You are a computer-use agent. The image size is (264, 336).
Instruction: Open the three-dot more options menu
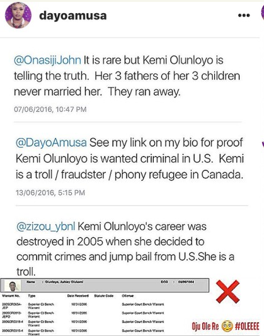pos(244,15)
